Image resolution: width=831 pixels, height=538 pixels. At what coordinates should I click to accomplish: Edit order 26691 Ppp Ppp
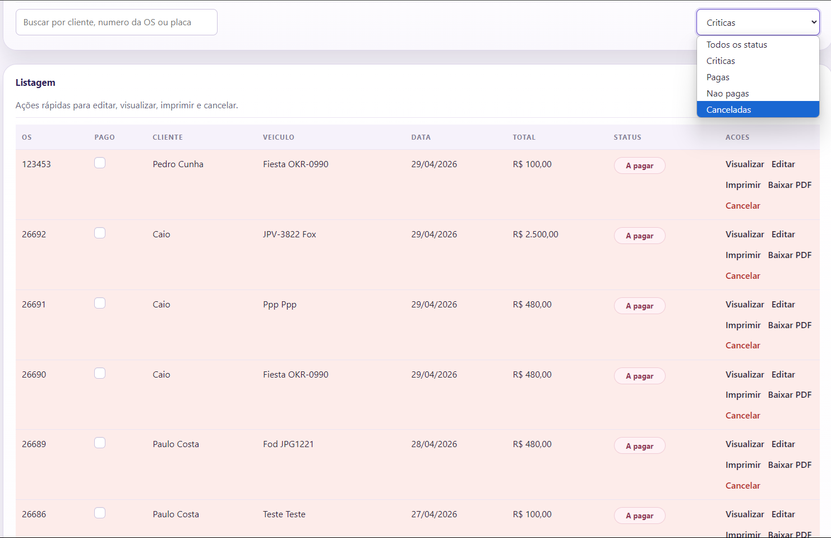click(783, 305)
